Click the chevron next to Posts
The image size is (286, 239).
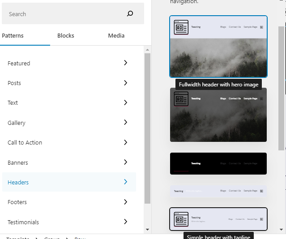tap(125, 83)
